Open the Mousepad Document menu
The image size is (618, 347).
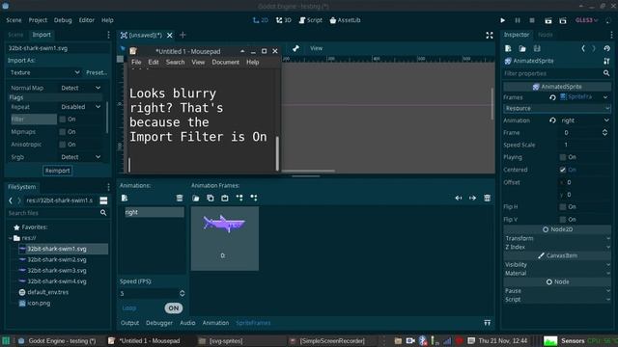tap(225, 62)
